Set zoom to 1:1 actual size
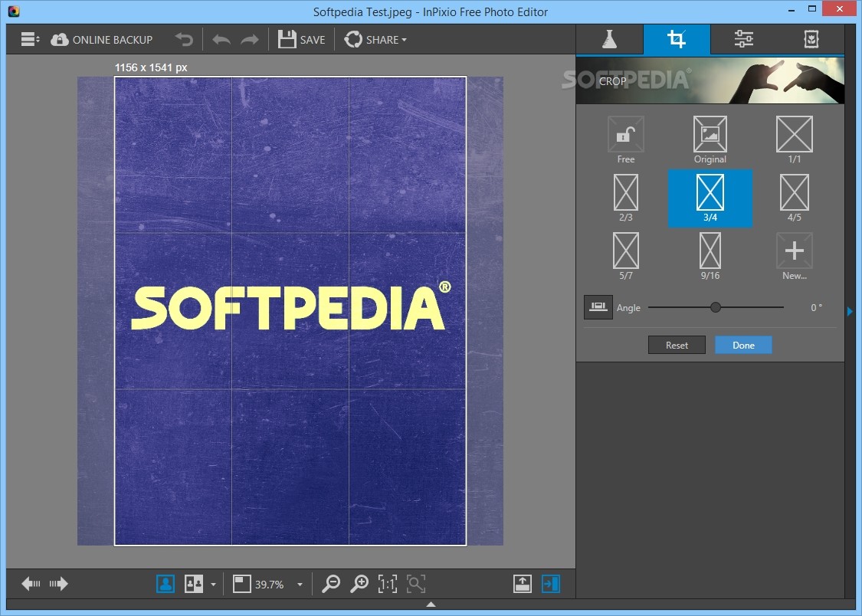The width and height of the screenshot is (862, 616). pos(388,584)
